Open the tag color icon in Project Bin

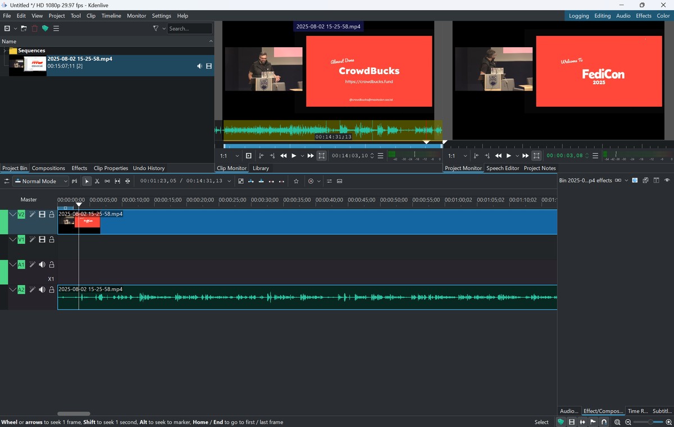click(x=45, y=29)
